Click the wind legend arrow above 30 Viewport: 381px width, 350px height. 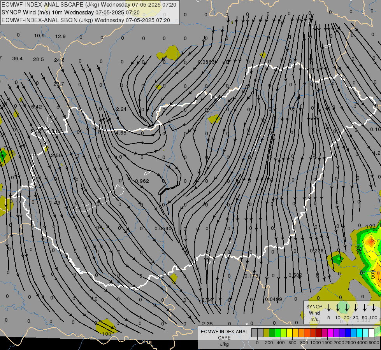(356, 307)
